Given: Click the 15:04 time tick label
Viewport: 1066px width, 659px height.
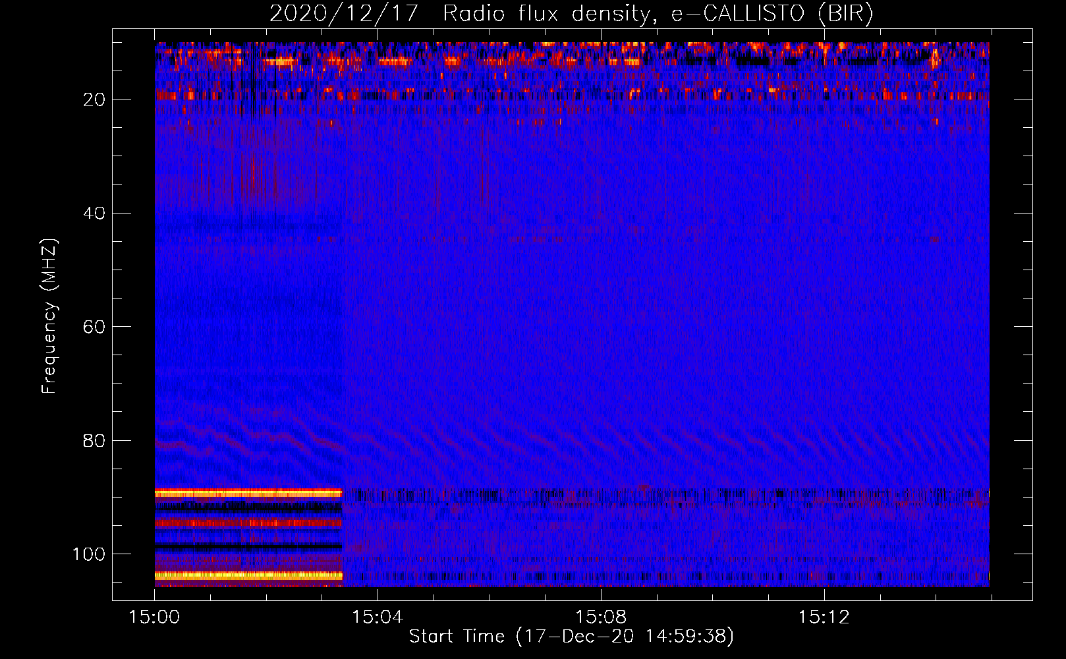Looking at the screenshot, I should pyautogui.click(x=378, y=617).
